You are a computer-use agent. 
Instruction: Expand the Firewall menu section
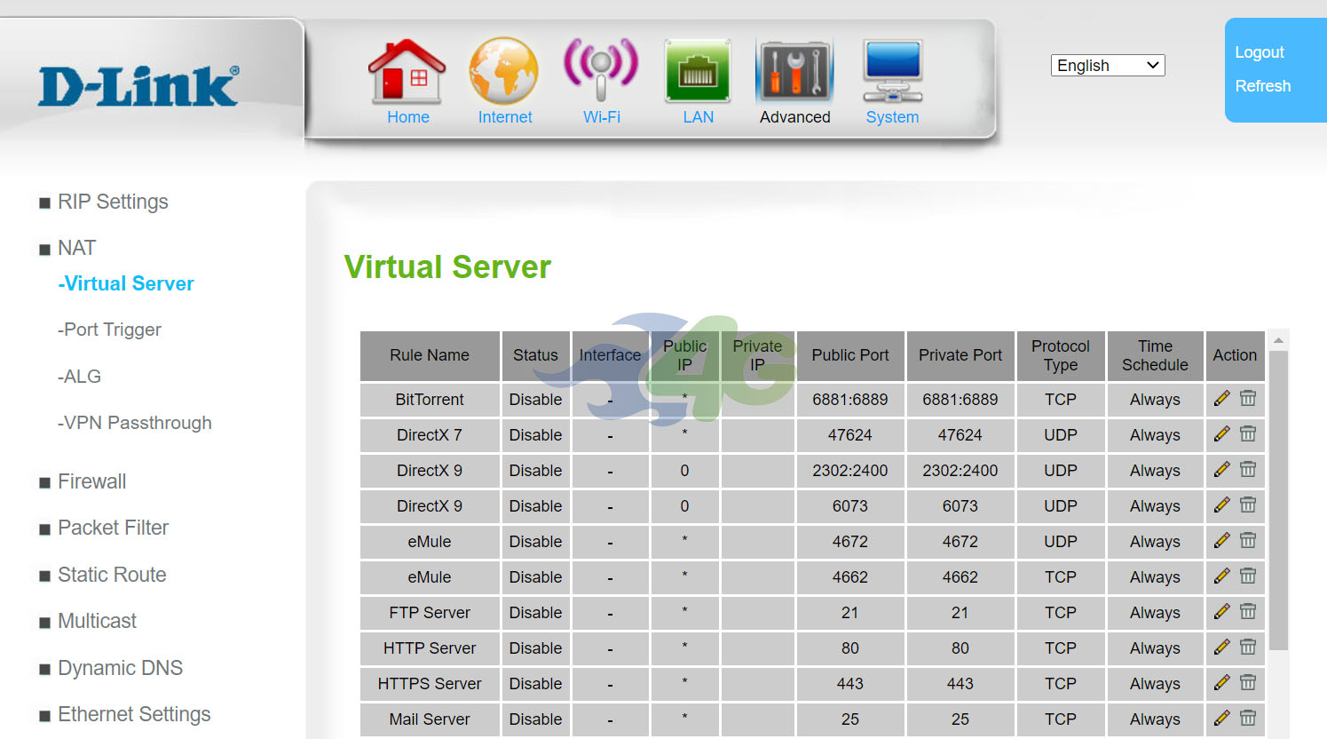coord(91,481)
